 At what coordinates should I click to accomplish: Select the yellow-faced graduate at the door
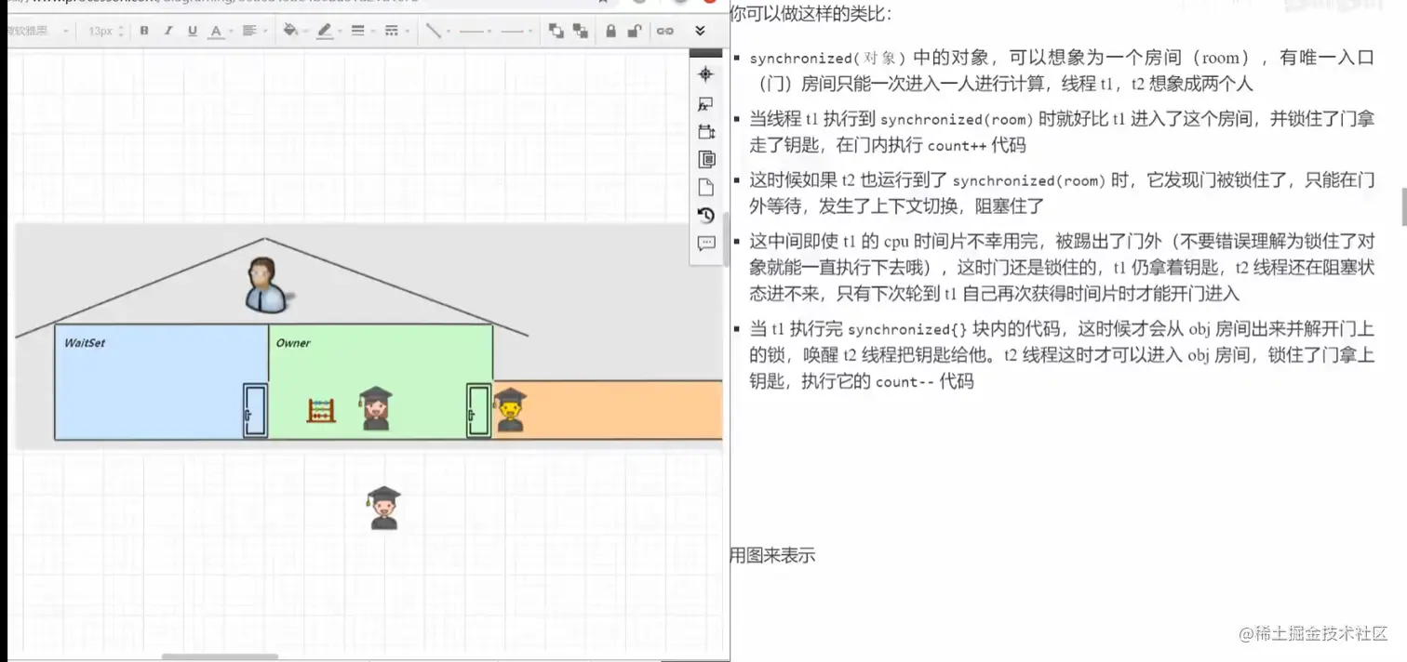coord(509,410)
